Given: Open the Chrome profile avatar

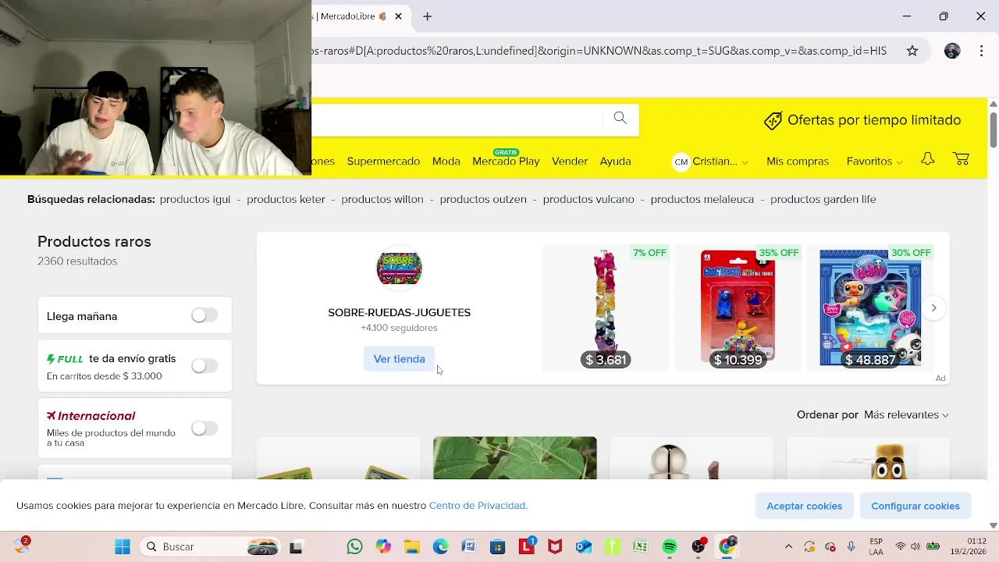Looking at the screenshot, I should point(952,51).
